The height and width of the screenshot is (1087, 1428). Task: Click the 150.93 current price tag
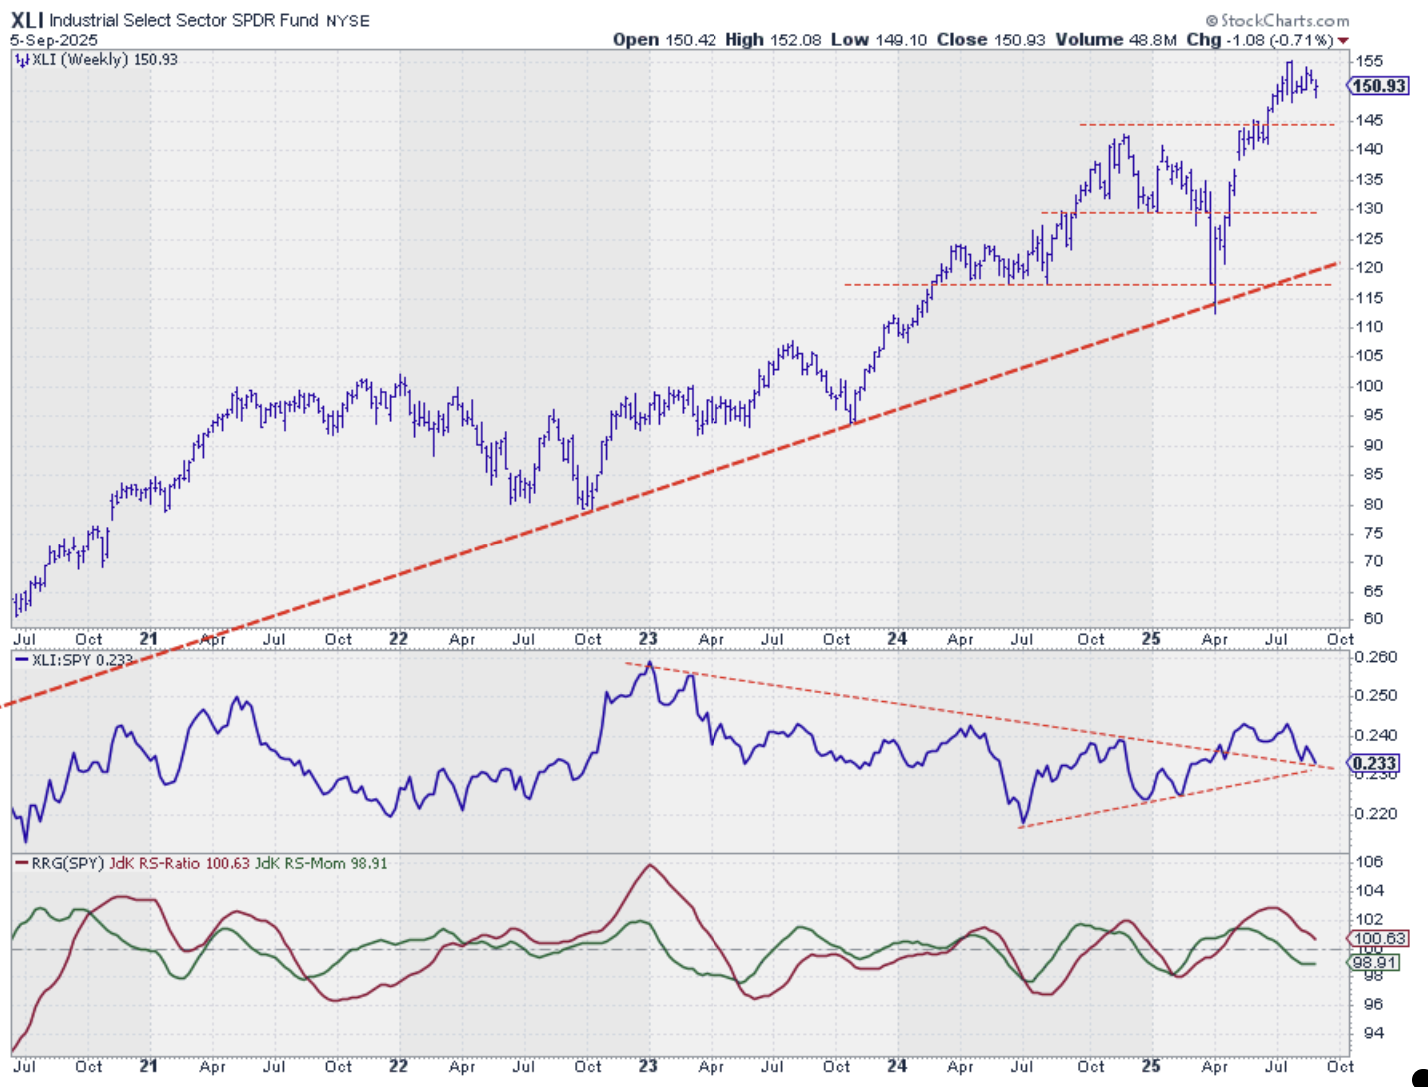point(1379,86)
